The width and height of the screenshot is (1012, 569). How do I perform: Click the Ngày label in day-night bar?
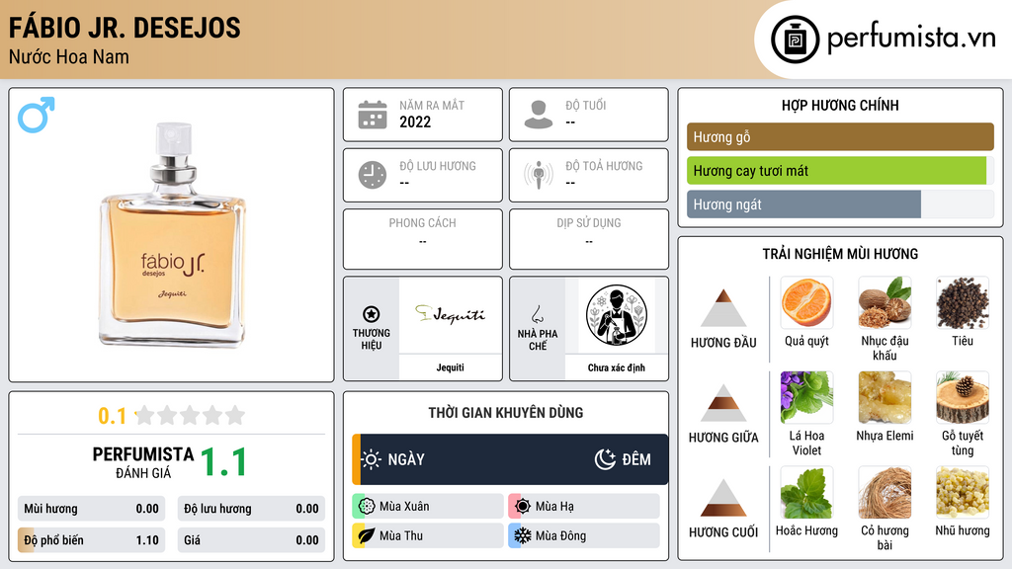click(x=406, y=459)
